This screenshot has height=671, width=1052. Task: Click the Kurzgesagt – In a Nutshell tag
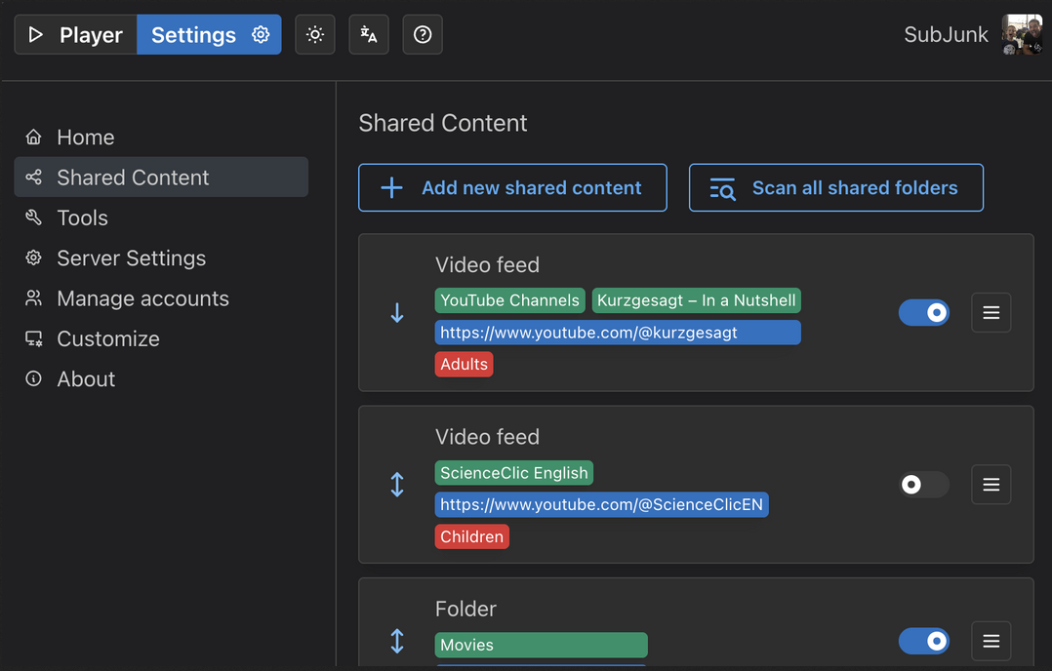pos(697,300)
